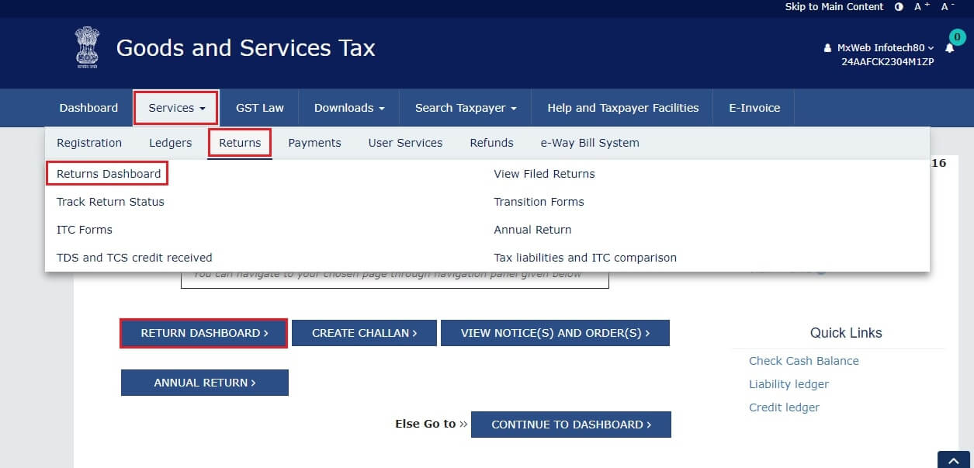The image size is (974, 468).
Task: Select Payments from the submenu
Action: [x=314, y=142]
